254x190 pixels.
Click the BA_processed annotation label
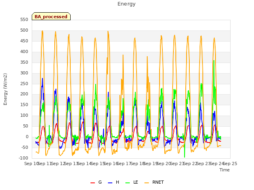tap(51, 17)
